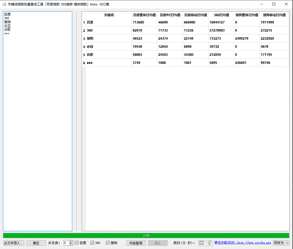The image size is (293, 249).
Task: Sort by 百度整体日均值 column header
Action: [144, 15]
